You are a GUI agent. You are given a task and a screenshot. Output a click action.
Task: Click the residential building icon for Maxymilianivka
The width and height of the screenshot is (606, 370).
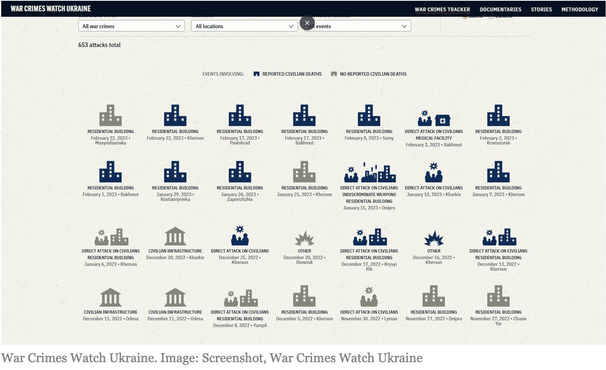point(111,115)
